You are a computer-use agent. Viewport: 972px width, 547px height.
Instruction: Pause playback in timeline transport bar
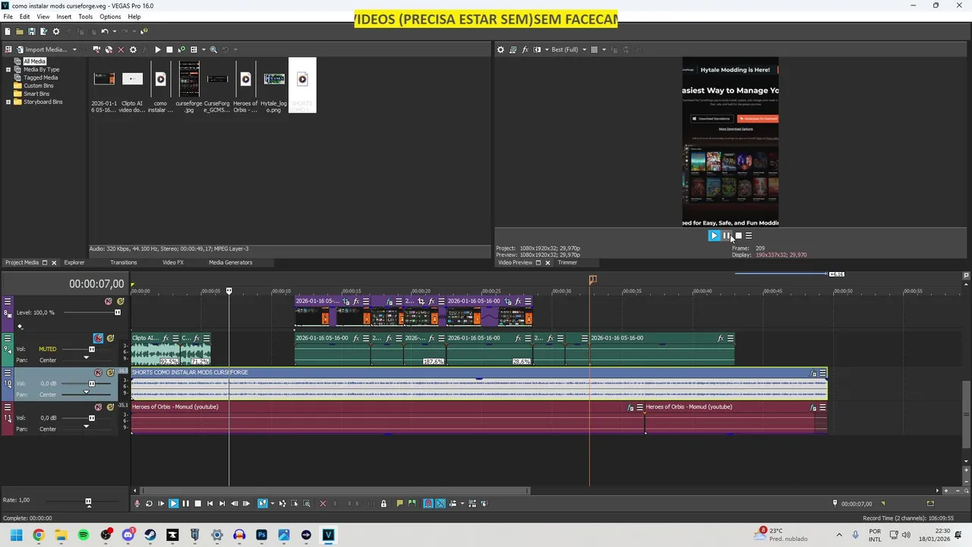pyautogui.click(x=185, y=504)
